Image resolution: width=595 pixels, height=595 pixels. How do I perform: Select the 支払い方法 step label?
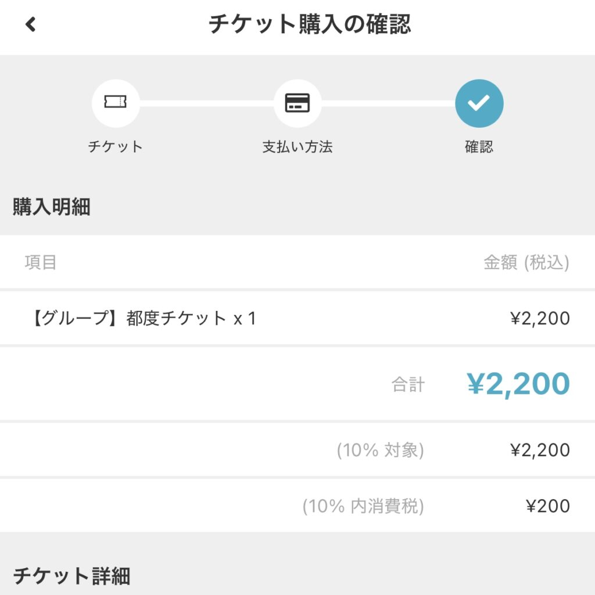pos(297,147)
